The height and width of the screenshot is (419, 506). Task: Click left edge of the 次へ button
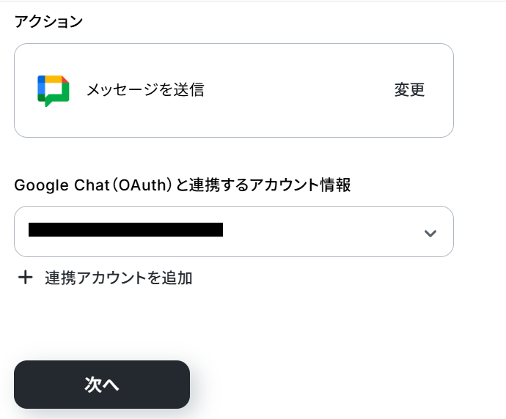22,385
